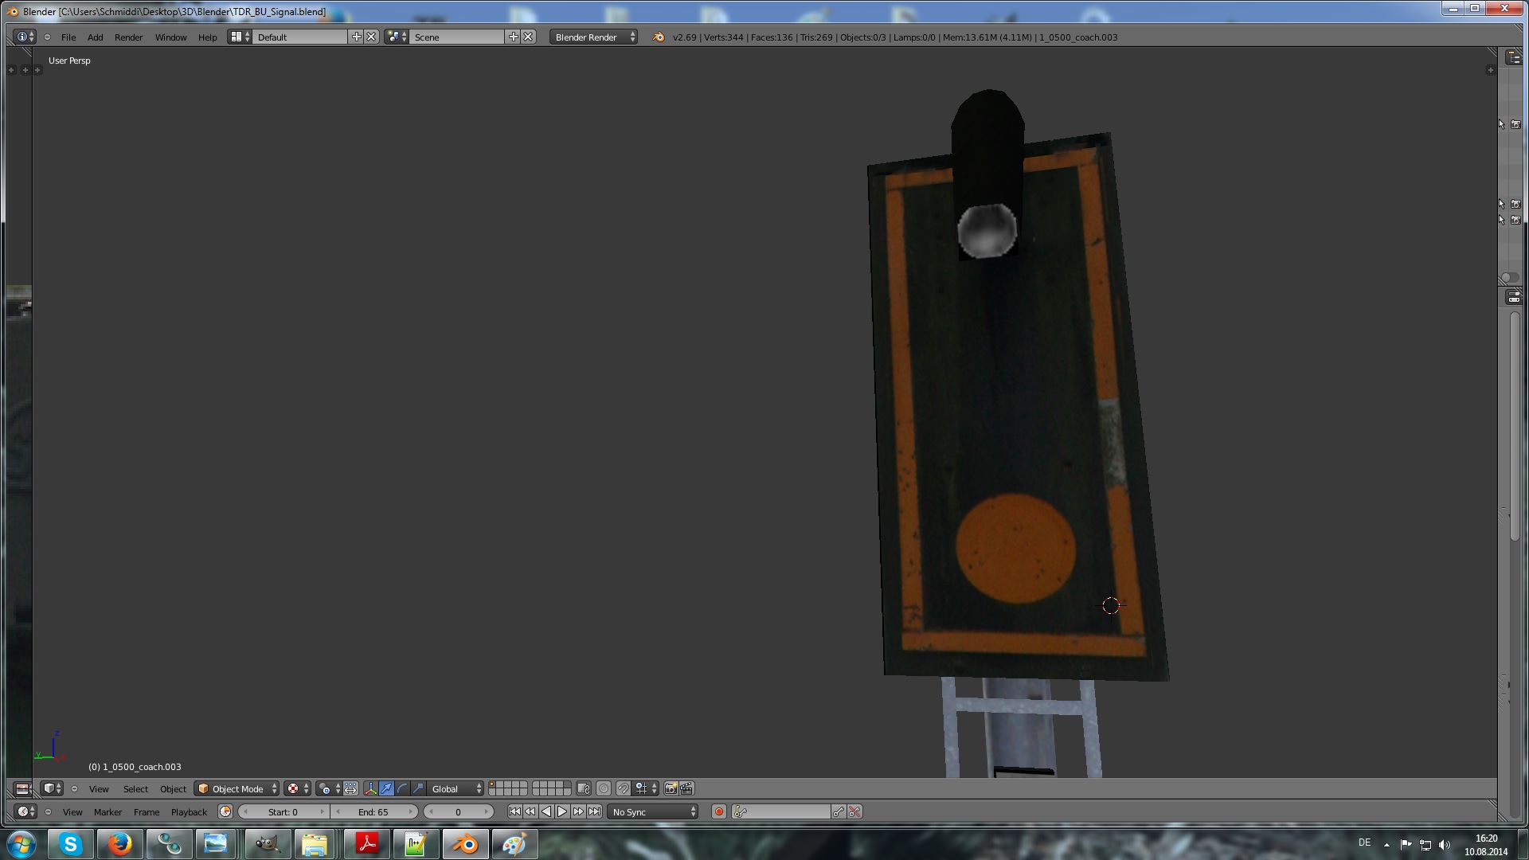Toggle proportional editing circle icon
The width and height of the screenshot is (1529, 860).
(604, 788)
